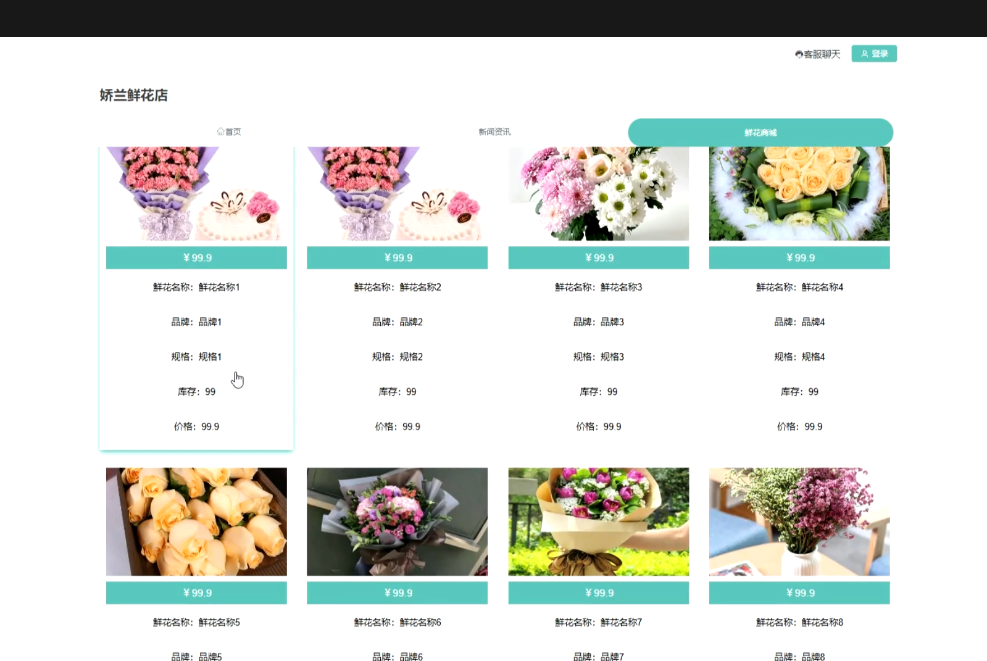This screenshot has width=987, height=661.
Task: Click the 品牌2 brand text
Action: pyautogui.click(x=397, y=322)
